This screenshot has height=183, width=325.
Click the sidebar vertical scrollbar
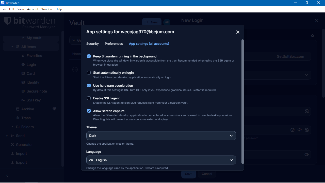(x=62, y=99)
